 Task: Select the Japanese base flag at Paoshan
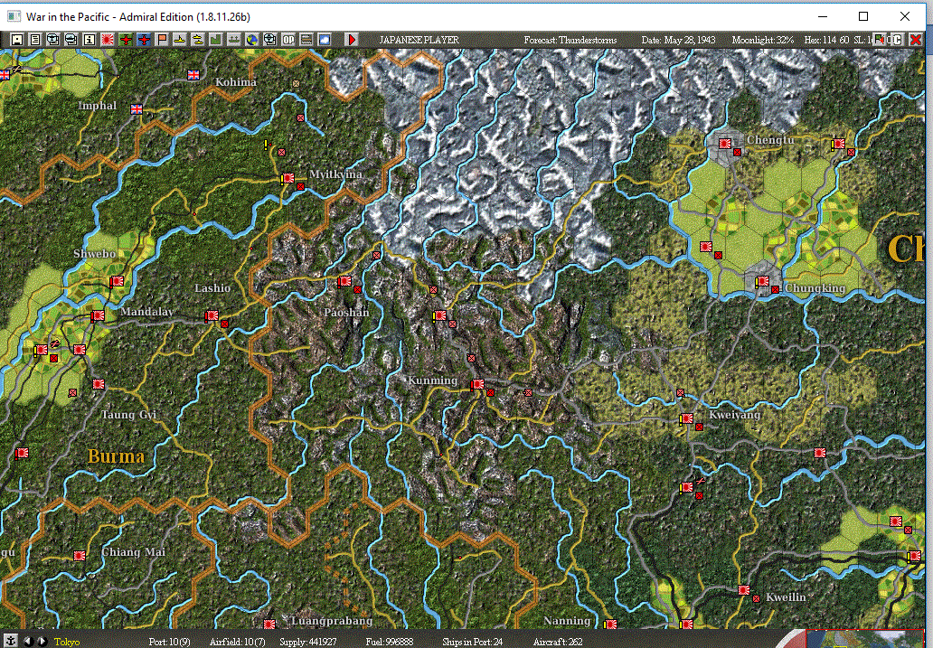(344, 281)
